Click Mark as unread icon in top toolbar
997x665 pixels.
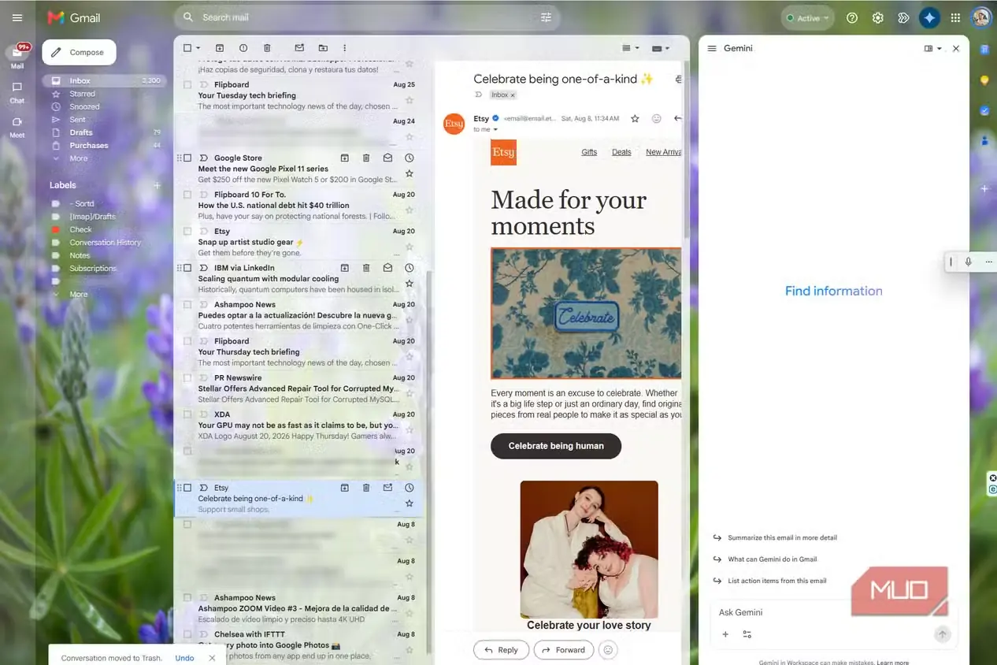click(x=299, y=48)
